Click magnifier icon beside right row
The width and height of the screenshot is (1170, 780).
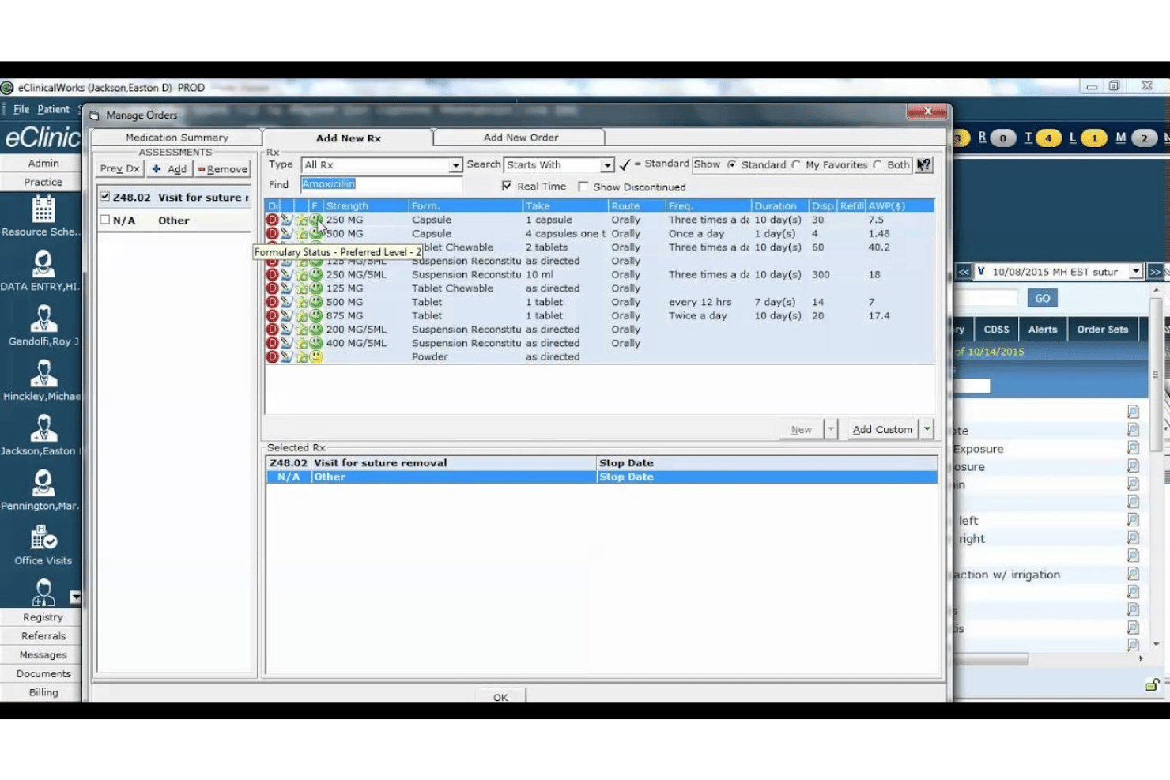(1133, 538)
